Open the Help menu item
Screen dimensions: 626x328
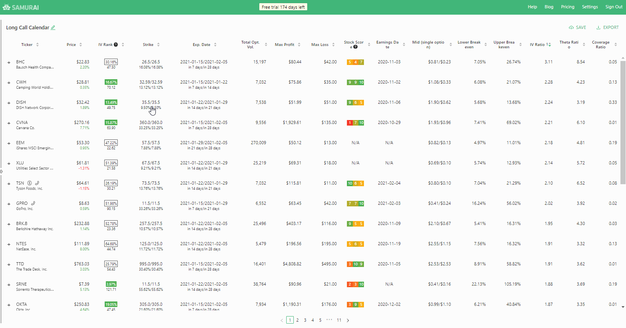click(532, 7)
